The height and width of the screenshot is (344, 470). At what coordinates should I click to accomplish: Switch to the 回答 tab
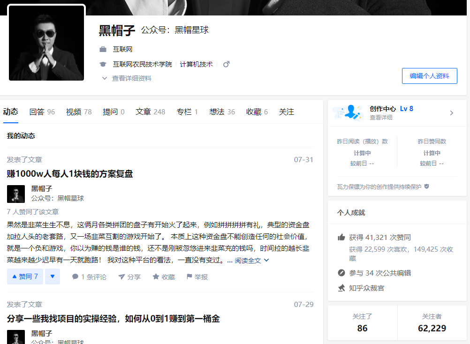tap(42, 112)
